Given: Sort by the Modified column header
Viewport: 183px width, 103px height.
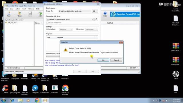Looking at the screenshot, I should pyautogui.click(x=110, y=23).
